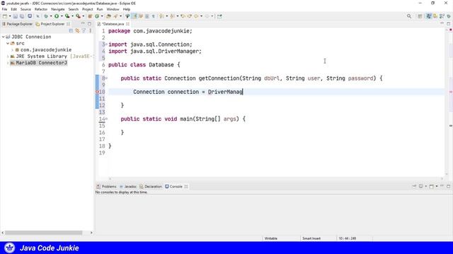Image resolution: width=453 pixels, height=254 pixels.
Task: Click the Help menu
Action: coord(127,9)
